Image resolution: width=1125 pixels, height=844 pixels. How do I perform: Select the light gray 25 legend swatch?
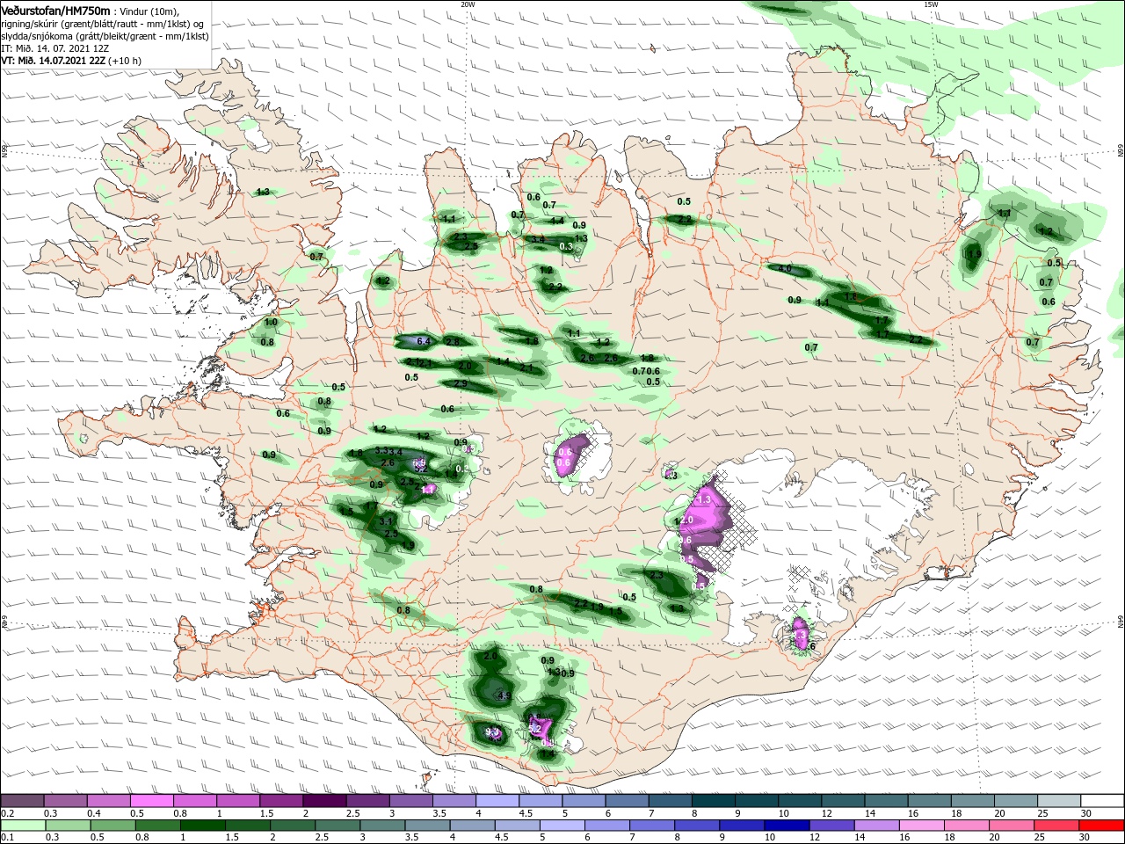click(x=1058, y=801)
